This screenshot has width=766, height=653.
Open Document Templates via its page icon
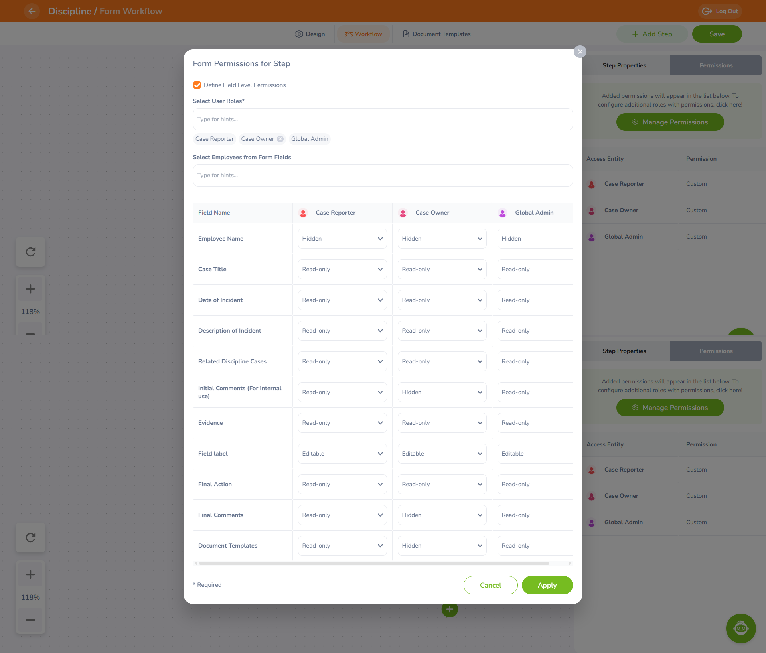coord(406,34)
